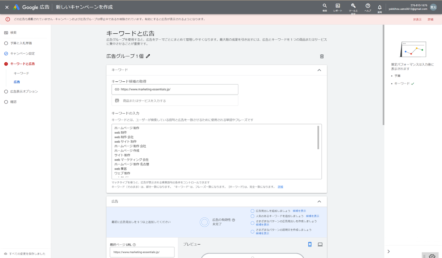This screenshot has height=258, width=442.
Task: Click the Google 広告 logo
Action: click(x=31, y=7)
